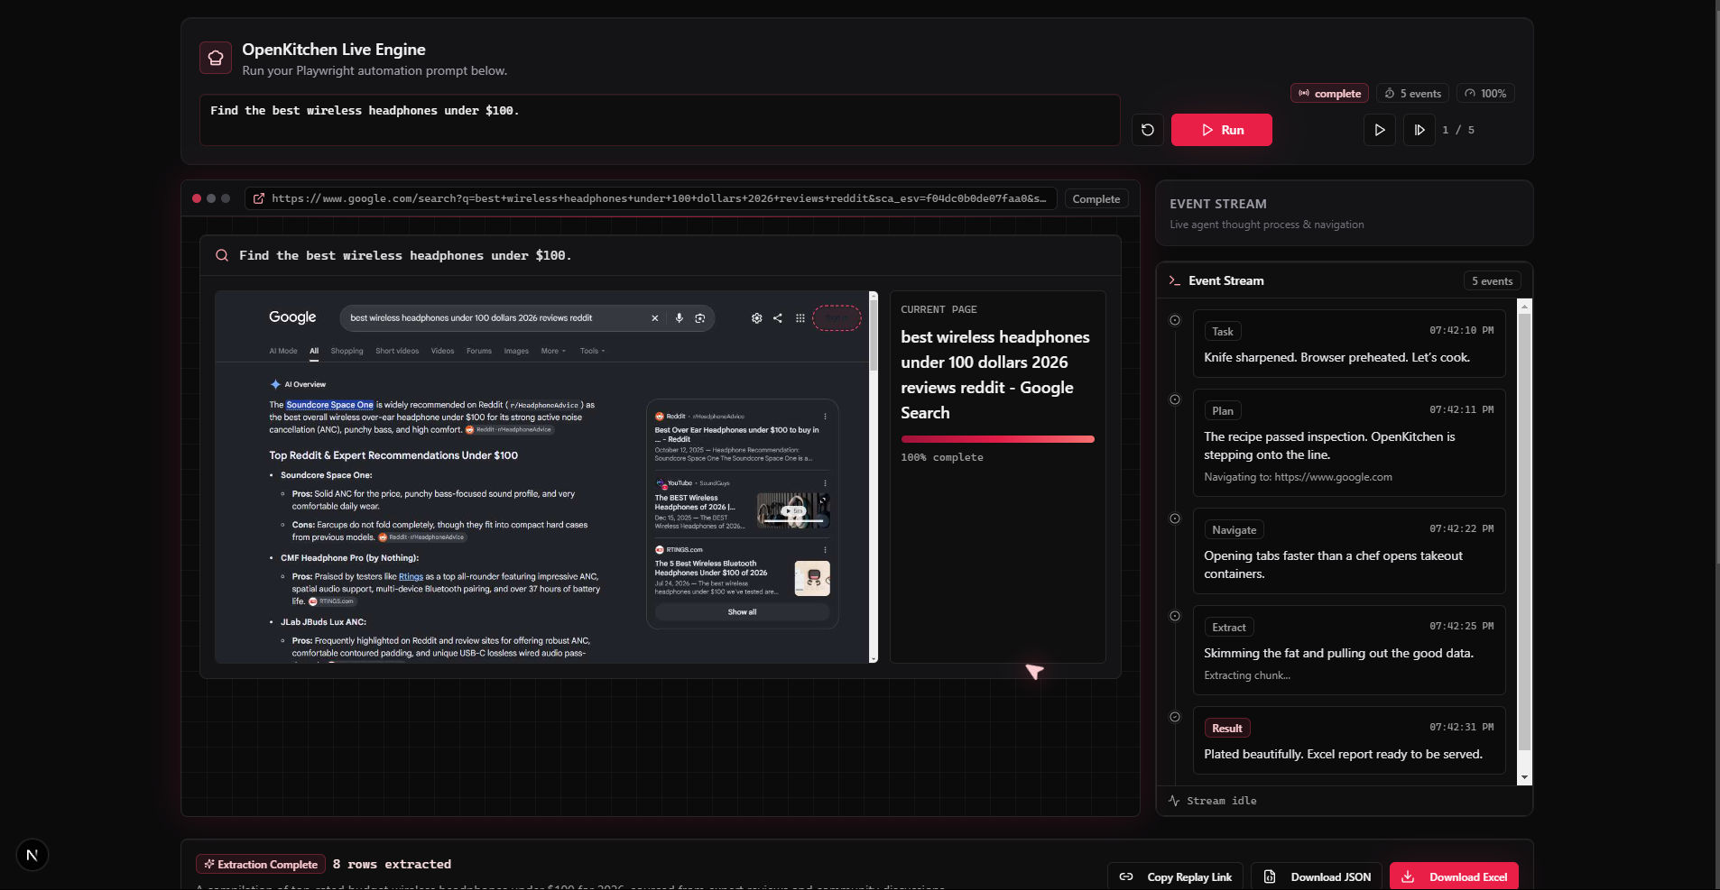Click the terminal icon beside Event Stream
The width and height of the screenshot is (1720, 890).
1174,280
